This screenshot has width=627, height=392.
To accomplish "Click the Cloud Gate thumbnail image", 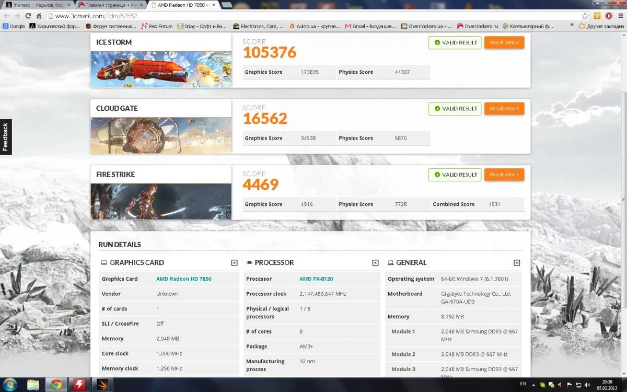I will point(161,135).
